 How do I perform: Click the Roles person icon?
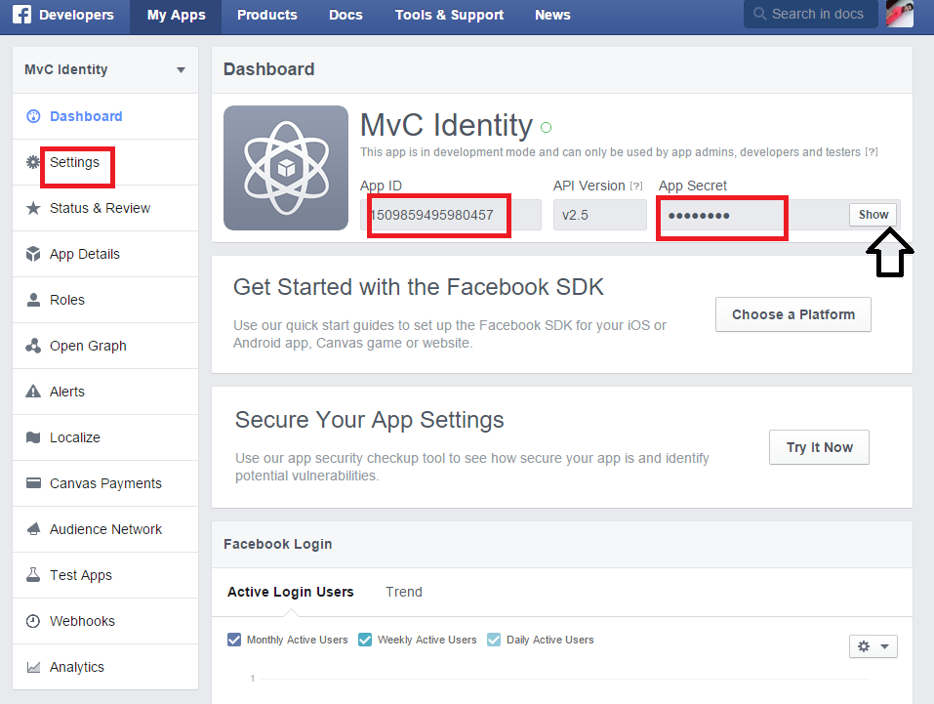click(33, 300)
